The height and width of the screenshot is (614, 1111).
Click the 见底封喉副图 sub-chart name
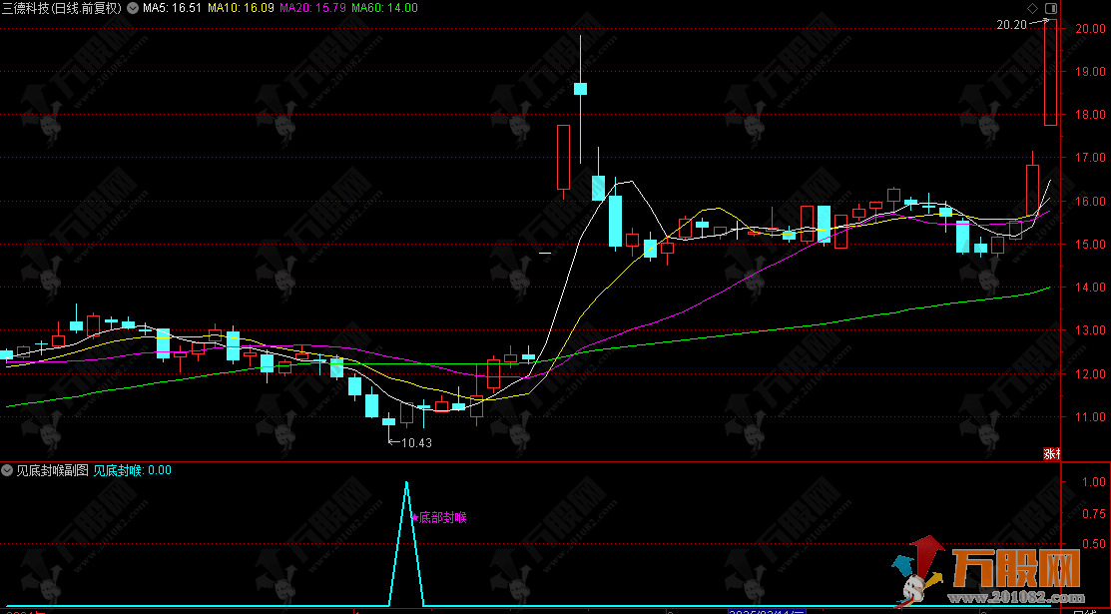52,470
